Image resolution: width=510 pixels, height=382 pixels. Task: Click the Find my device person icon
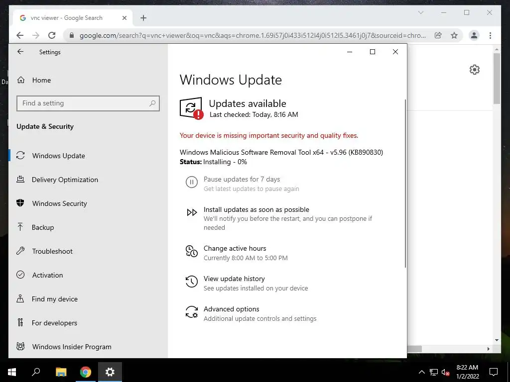coord(20,298)
